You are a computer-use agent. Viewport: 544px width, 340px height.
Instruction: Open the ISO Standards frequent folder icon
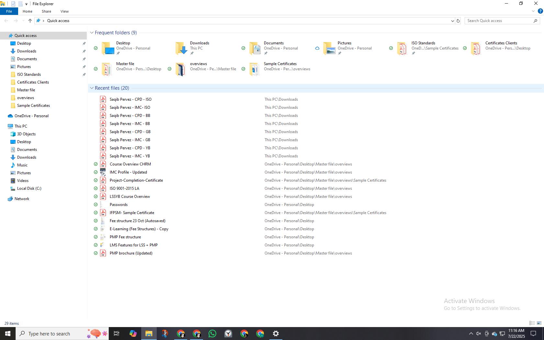pos(402,48)
